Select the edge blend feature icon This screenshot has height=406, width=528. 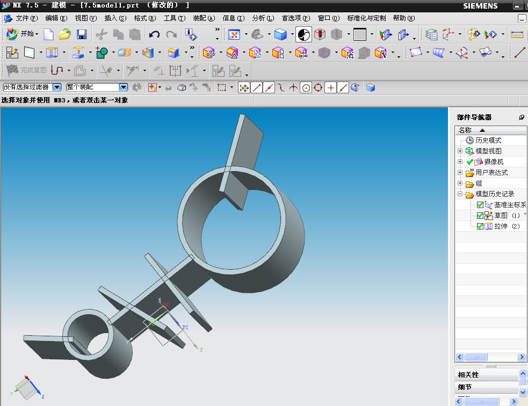pos(173,53)
